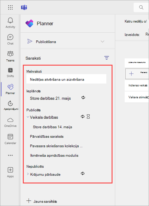Show more apps ellipsis

10,155
